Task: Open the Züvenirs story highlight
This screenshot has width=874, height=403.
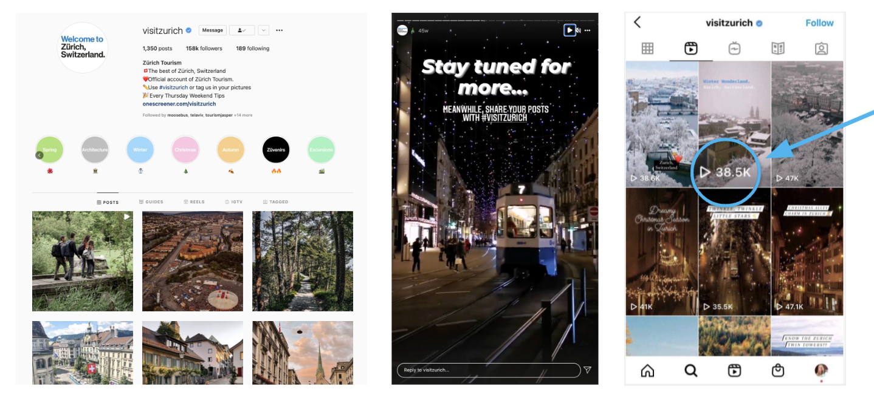Action: [276, 150]
